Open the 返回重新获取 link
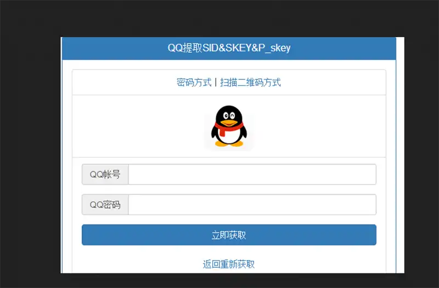439x288 pixels. click(229, 264)
